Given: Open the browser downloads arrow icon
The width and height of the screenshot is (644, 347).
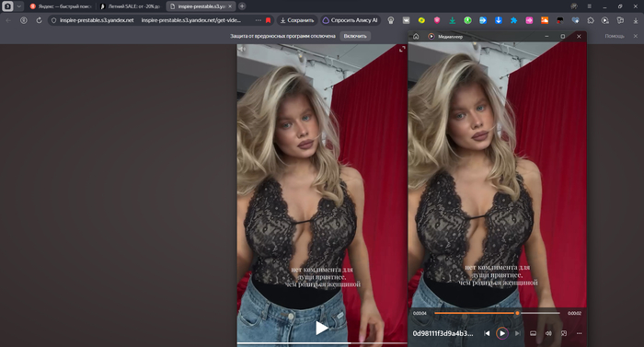Looking at the screenshot, I should coord(636,20).
